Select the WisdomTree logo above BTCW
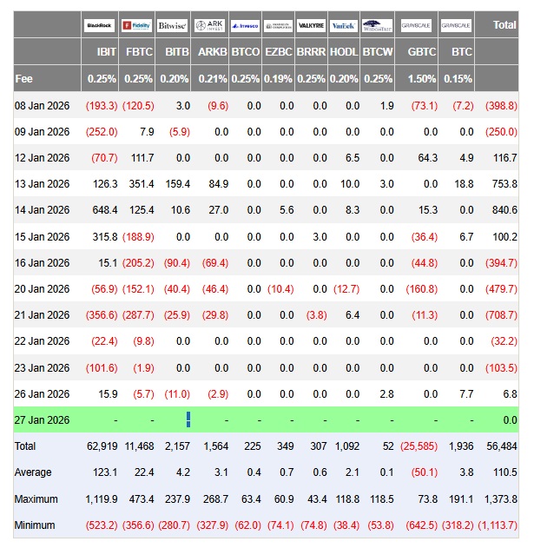This screenshot has height=548, width=534. point(377,26)
